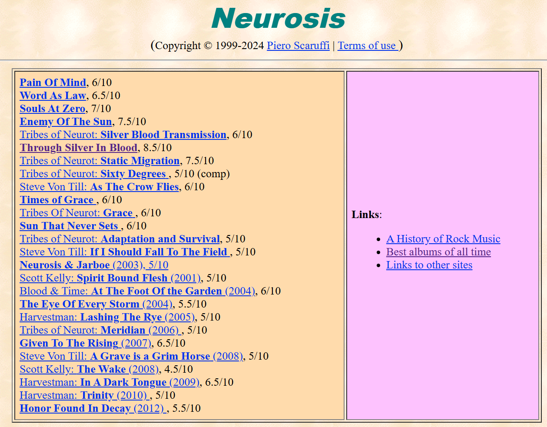Open the Neurosis & Jarboe (2003) link
The image size is (547, 427).
(x=94, y=265)
